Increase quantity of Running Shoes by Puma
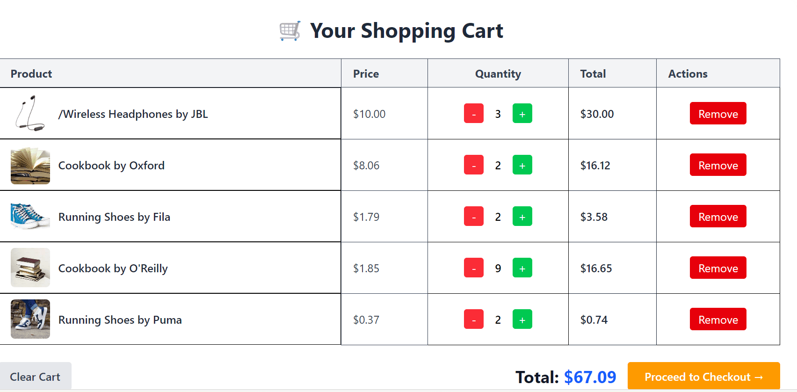The image size is (797, 392). click(522, 319)
